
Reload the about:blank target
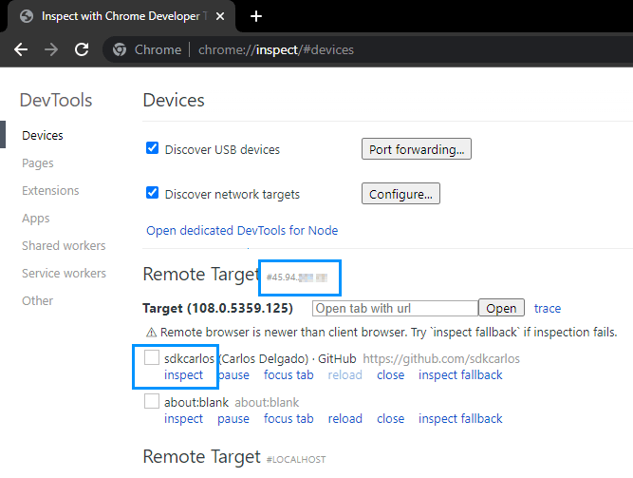344,418
